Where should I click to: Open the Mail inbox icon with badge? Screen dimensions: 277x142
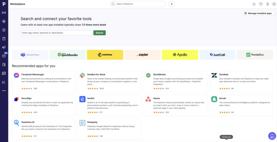click(x=4, y=56)
